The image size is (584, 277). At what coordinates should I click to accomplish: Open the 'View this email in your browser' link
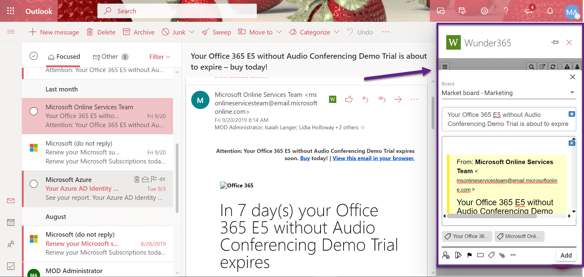click(x=373, y=158)
